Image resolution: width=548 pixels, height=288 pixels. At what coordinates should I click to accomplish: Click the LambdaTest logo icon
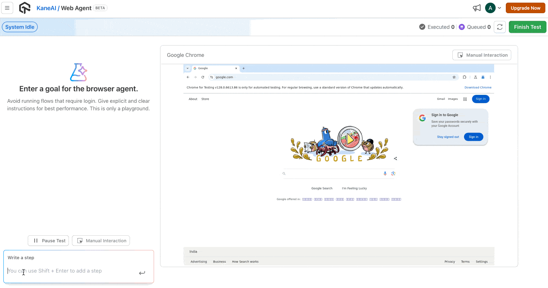tap(25, 8)
